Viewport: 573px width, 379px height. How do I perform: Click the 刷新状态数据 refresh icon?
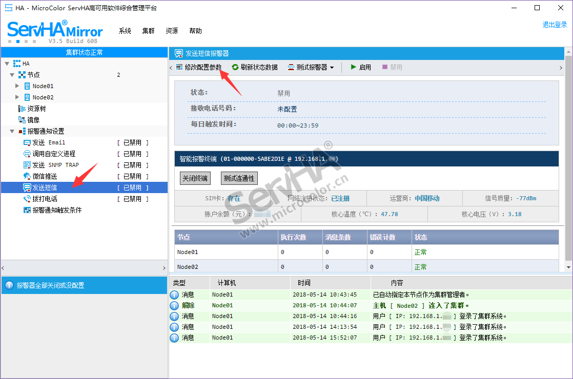click(235, 67)
